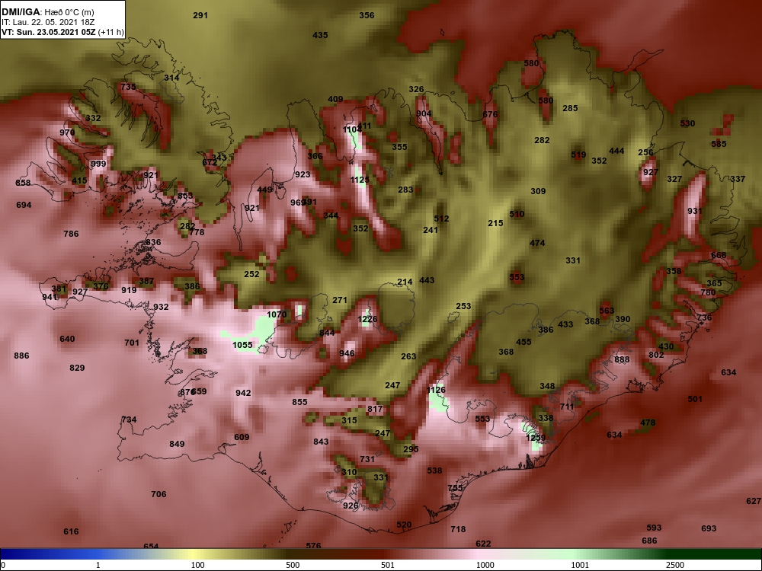
Task: Click the map value '946'
Action: click(x=347, y=353)
